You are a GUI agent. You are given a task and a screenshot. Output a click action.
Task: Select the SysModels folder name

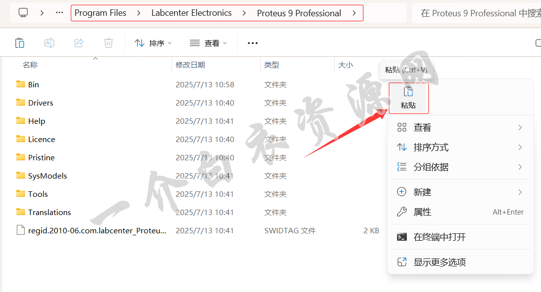(x=48, y=176)
